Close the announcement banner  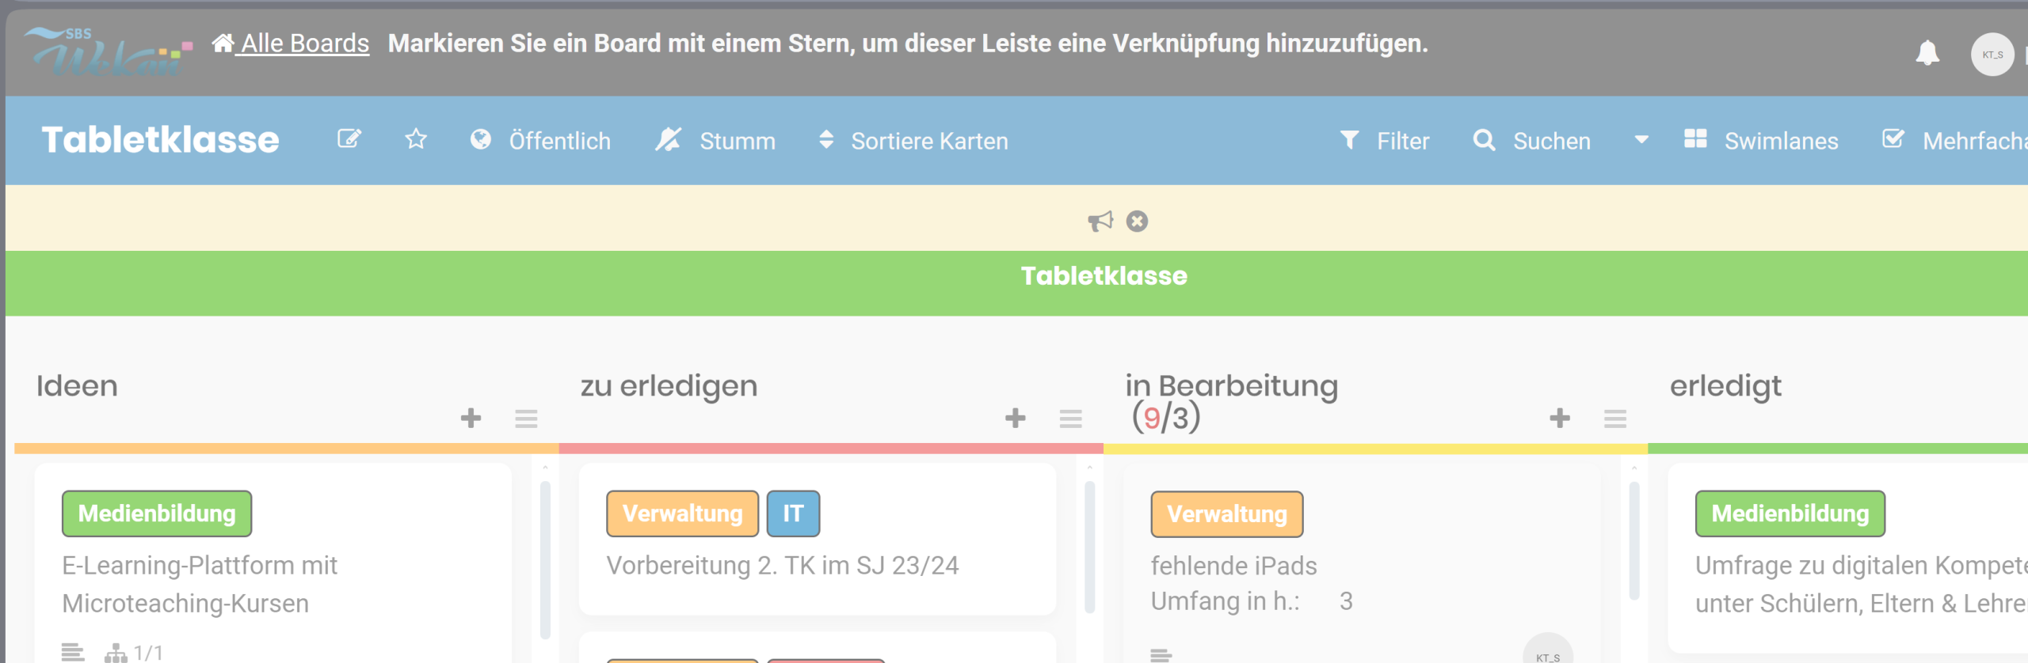[x=1137, y=222]
